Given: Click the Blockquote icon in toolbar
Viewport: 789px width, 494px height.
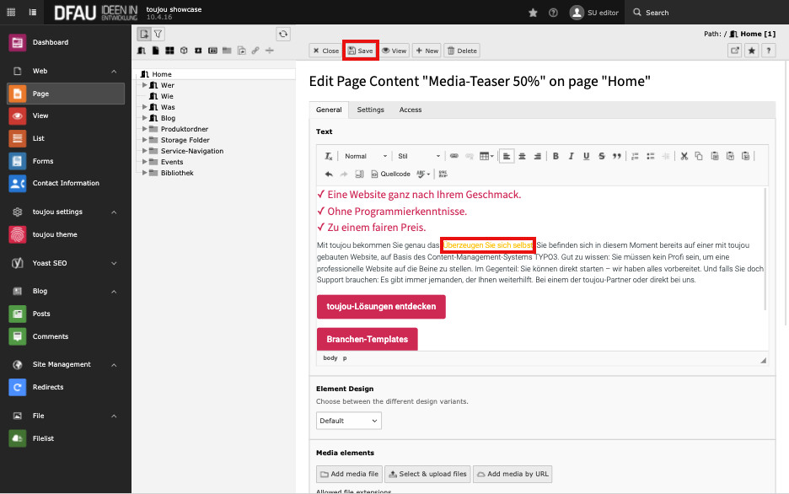Looking at the screenshot, I should [x=616, y=156].
